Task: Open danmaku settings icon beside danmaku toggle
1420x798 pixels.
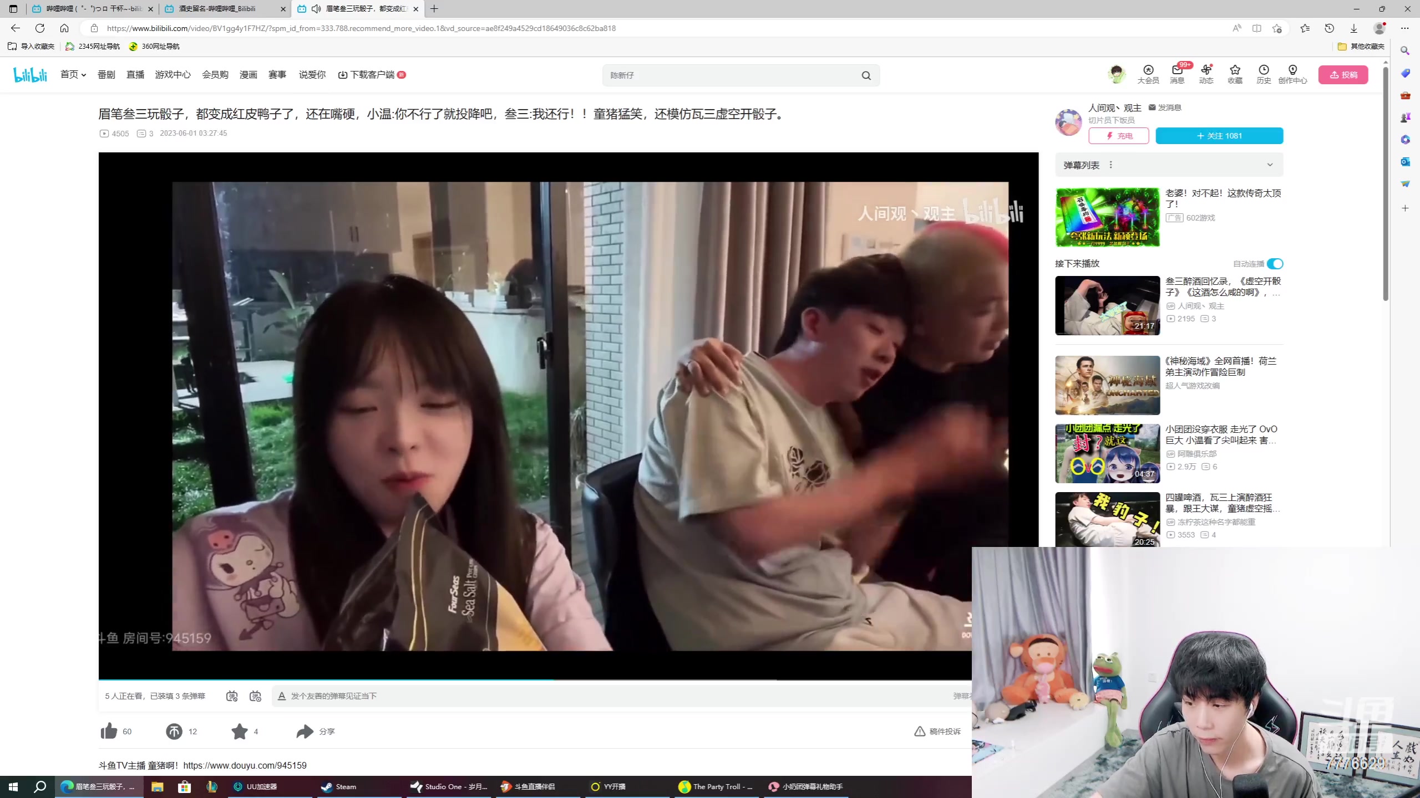Action: point(255,696)
